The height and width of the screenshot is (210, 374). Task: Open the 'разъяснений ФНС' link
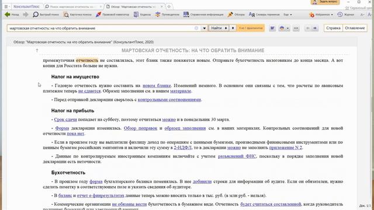click(237, 156)
